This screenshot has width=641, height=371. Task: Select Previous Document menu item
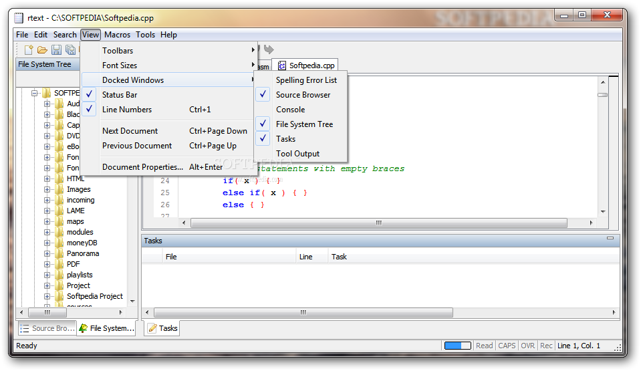coord(168,146)
